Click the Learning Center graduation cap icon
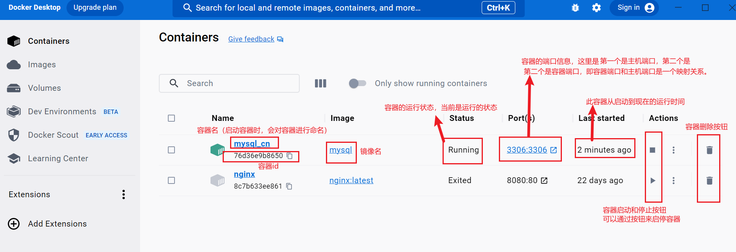Image resolution: width=736 pixels, height=252 pixels. [x=14, y=158]
